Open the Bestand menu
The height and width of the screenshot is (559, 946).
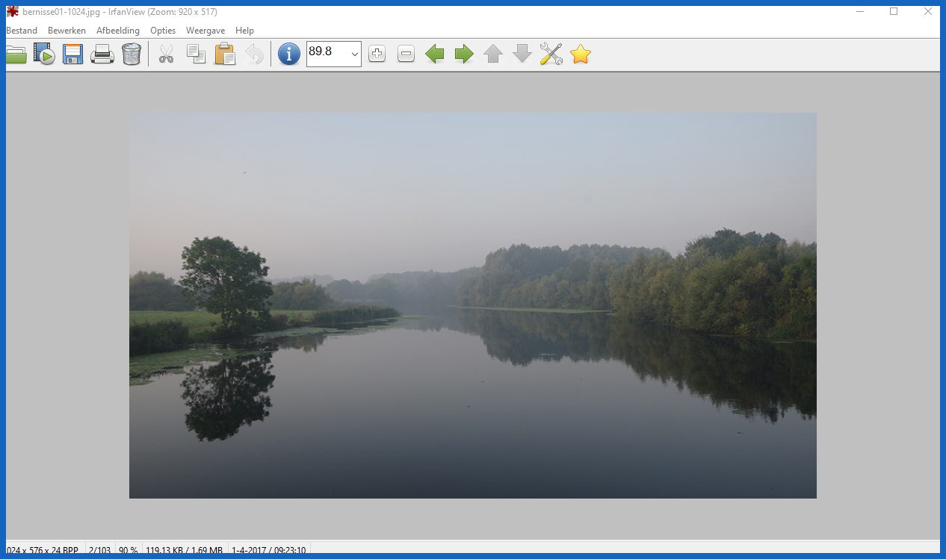(x=22, y=31)
